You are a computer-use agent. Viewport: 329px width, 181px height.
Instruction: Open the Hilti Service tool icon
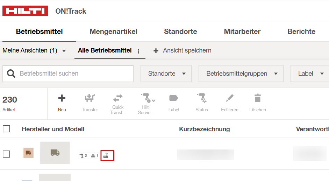[x=148, y=98]
